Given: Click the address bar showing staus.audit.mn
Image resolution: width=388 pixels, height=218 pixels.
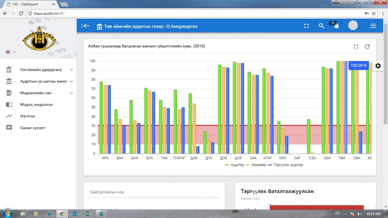Looking at the screenshot, I should coord(196,13).
